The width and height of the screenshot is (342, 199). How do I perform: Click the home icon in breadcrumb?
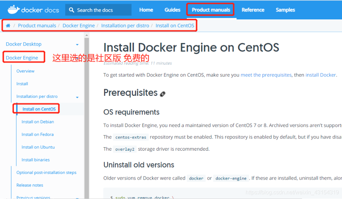(8, 25)
